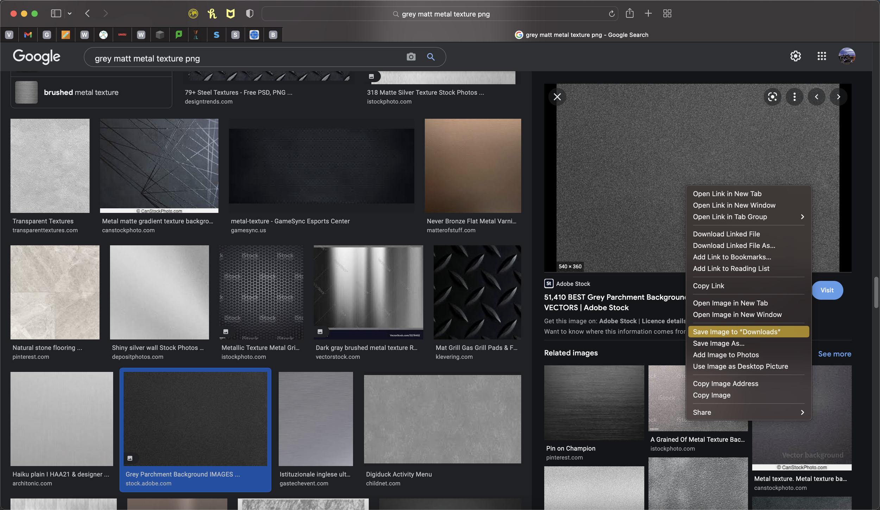Open Digiduck Activity Menu result link

[x=399, y=474]
